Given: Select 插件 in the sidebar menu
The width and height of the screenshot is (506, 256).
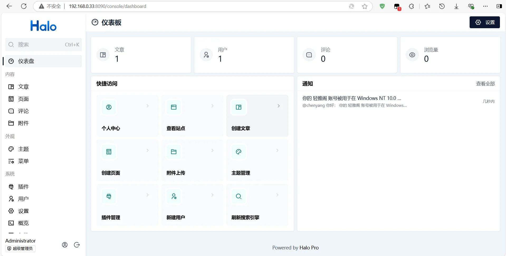Looking at the screenshot, I should (23, 187).
